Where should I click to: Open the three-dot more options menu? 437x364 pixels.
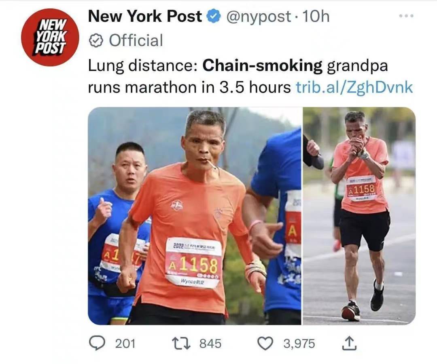point(406,16)
